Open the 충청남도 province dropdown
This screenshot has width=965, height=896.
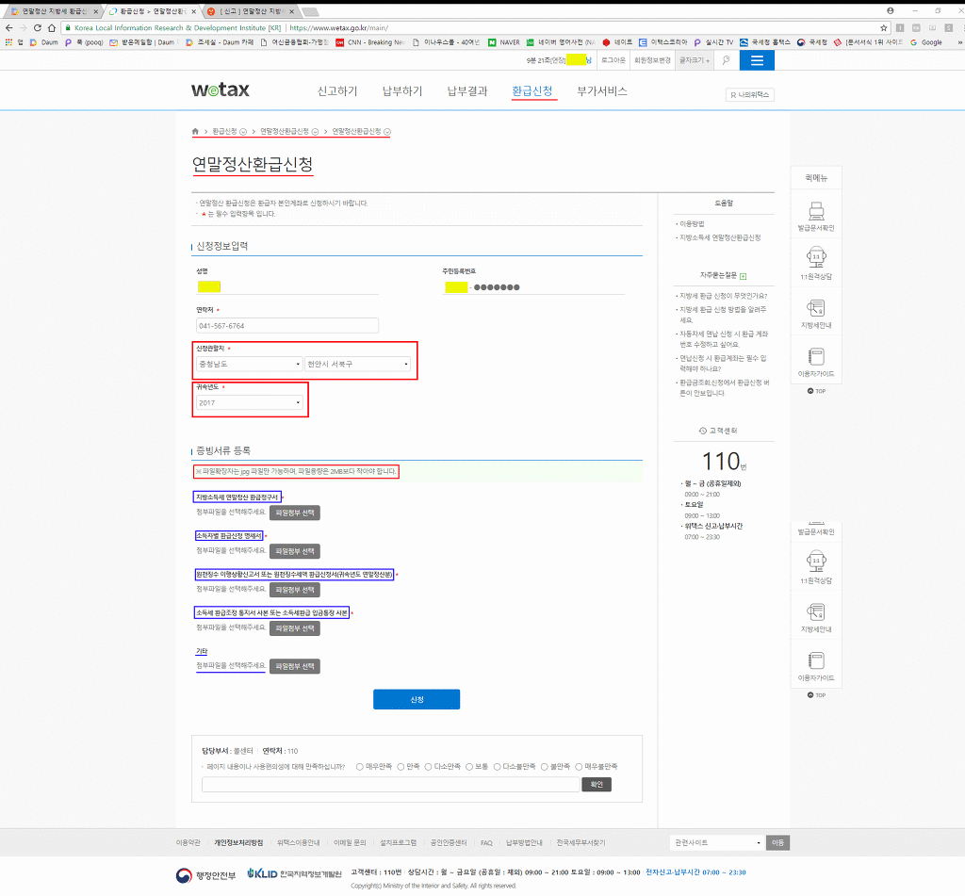(x=249, y=365)
